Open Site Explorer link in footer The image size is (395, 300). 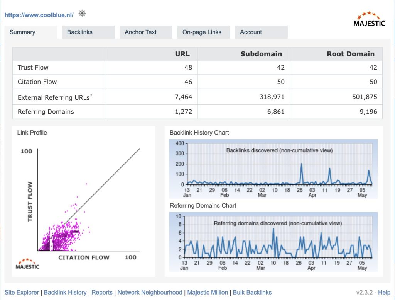coord(22,292)
